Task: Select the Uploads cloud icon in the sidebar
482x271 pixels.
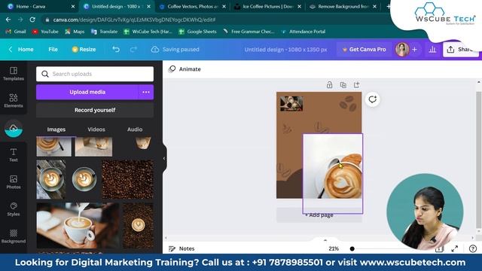Action: point(14,129)
